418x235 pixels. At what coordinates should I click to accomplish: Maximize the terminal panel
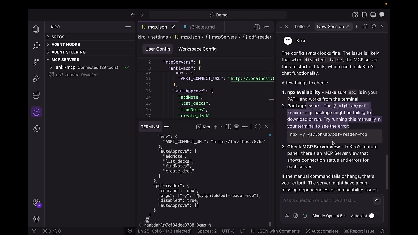(x=258, y=127)
